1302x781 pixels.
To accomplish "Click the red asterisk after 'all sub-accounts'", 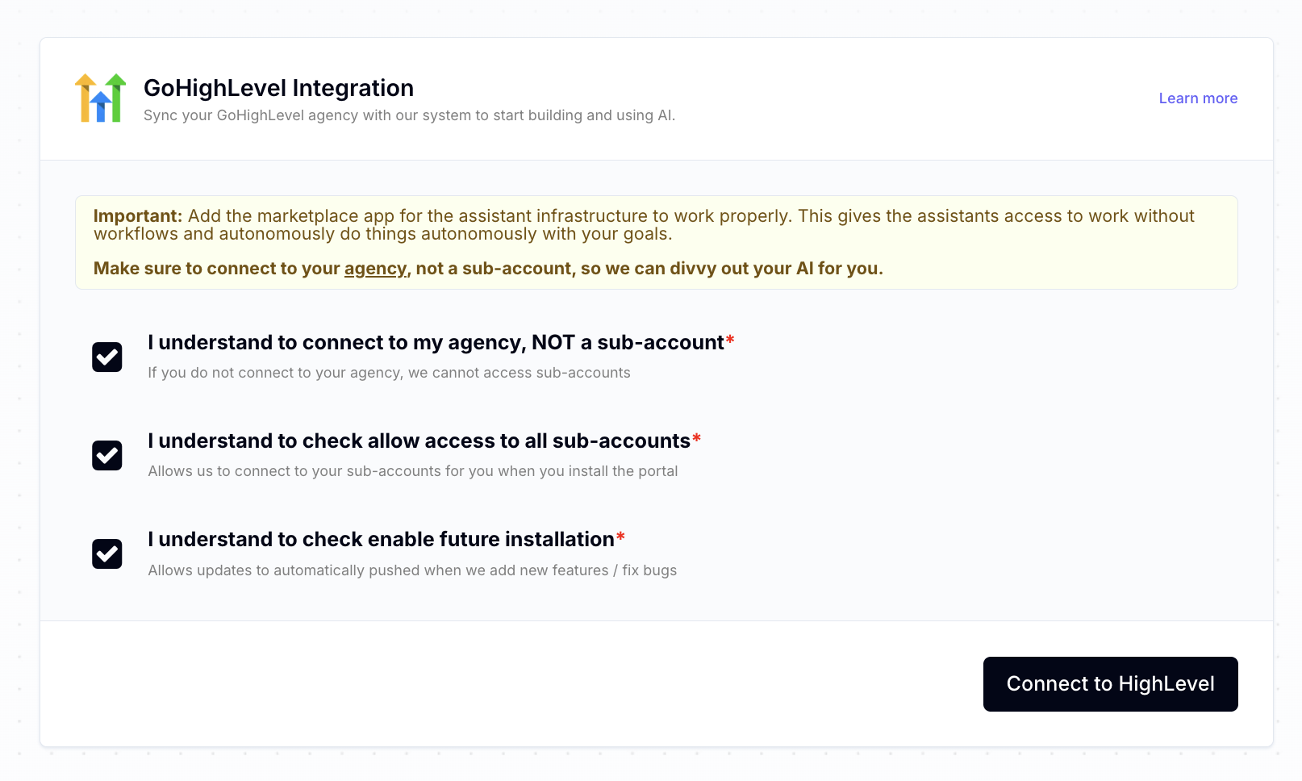I will pyautogui.click(x=696, y=439).
